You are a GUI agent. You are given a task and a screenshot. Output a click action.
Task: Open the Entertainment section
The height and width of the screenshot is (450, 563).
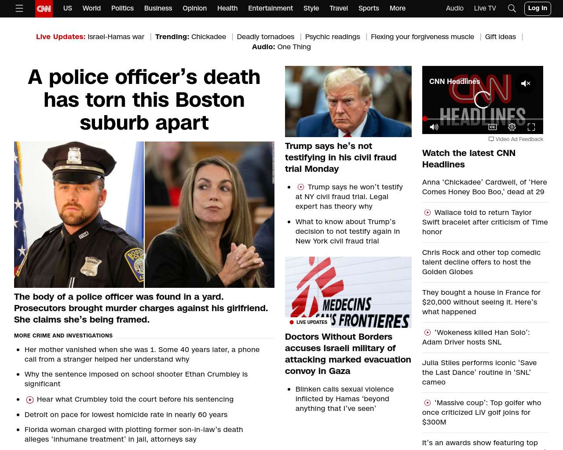pyautogui.click(x=271, y=8)
